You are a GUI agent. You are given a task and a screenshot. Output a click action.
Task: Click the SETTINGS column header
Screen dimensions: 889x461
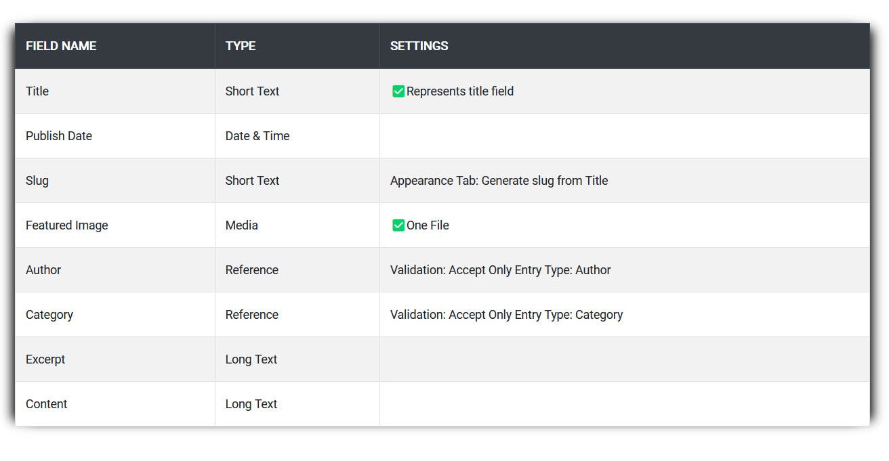(419, 46)
